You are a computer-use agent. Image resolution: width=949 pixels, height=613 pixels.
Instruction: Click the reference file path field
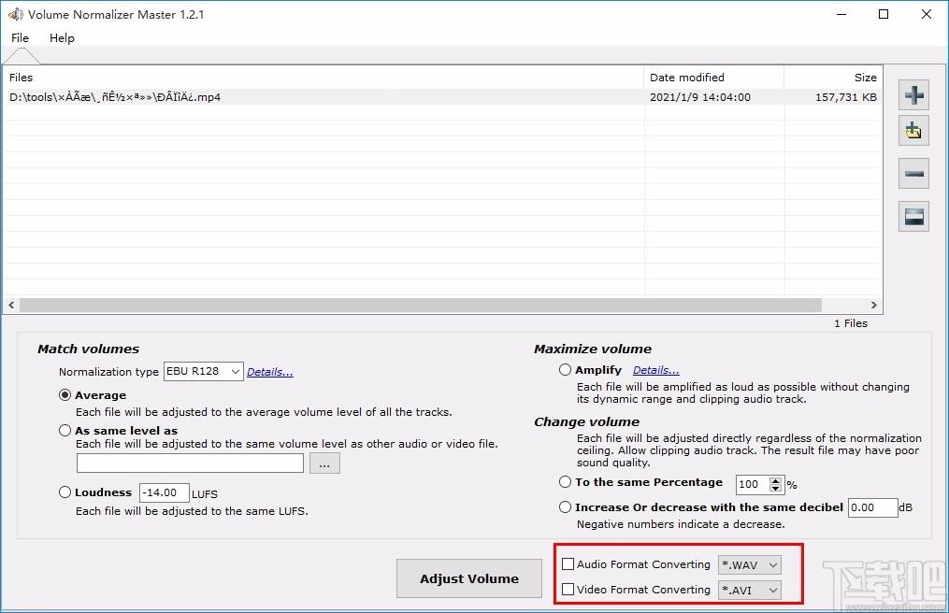pyautogui.click(x=190, y=463)
